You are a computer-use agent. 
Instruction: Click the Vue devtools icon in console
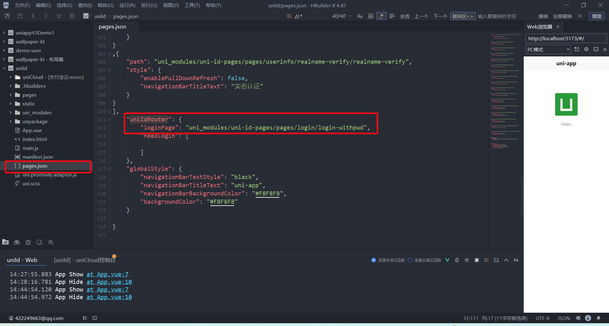tap(447, 260)
